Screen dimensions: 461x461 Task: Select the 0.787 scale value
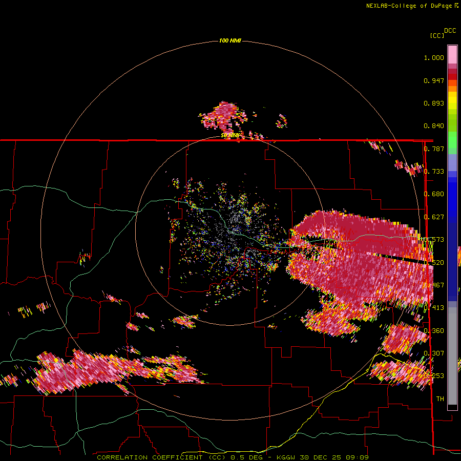coord(434,149)
